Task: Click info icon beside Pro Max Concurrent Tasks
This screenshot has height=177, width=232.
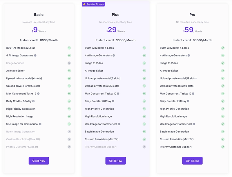Action: (x=193, y=94)
